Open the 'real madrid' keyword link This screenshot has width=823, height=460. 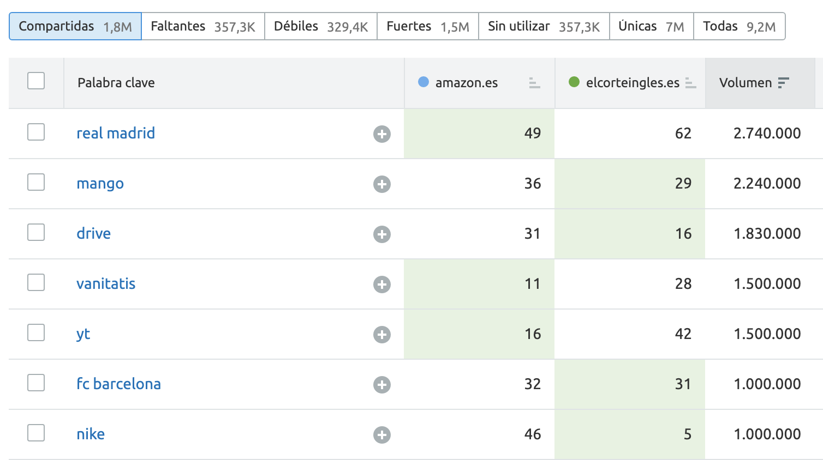pos(116,133)
